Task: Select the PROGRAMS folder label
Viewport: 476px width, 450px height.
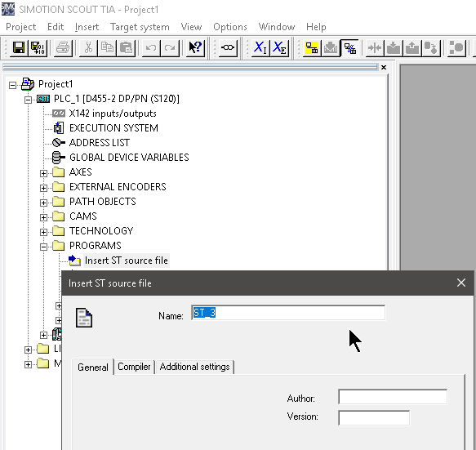Action: (95, 246)
